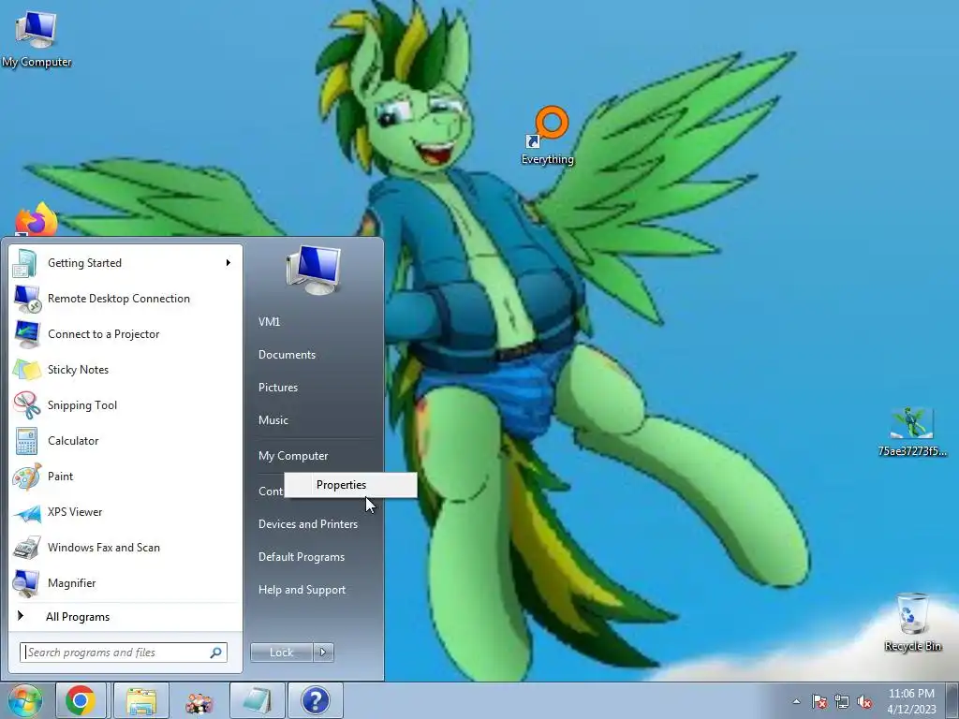Click Show desktop button at taskbar end
959x719 pixels.
coord(953,700)
